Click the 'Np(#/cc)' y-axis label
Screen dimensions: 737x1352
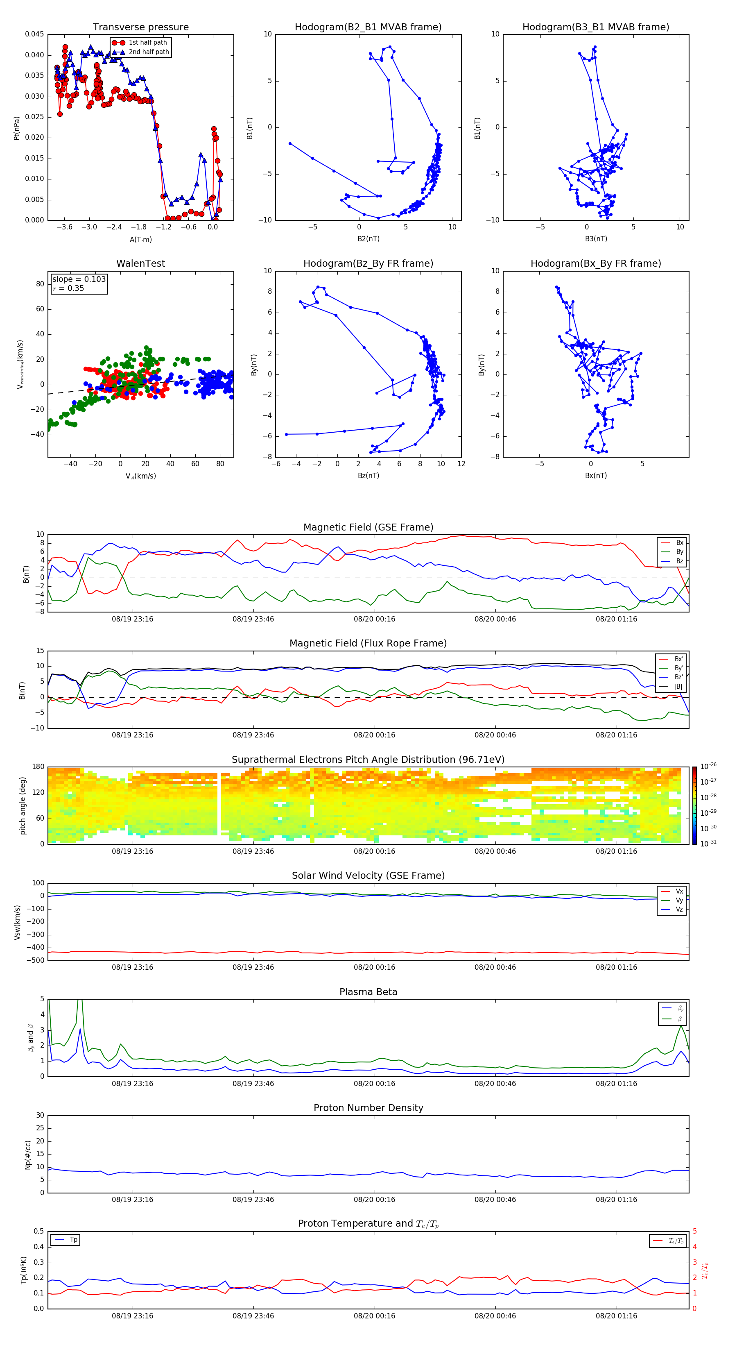coord(28,1154)
